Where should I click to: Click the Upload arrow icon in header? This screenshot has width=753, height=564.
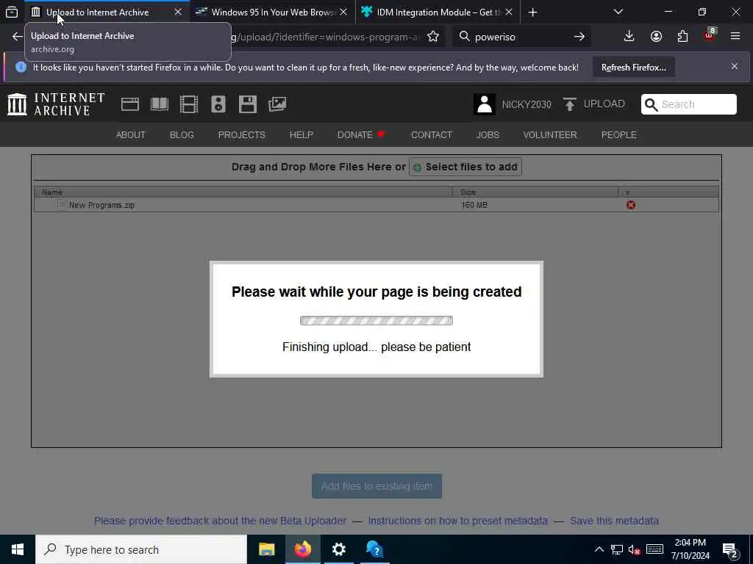pos(570,104)
